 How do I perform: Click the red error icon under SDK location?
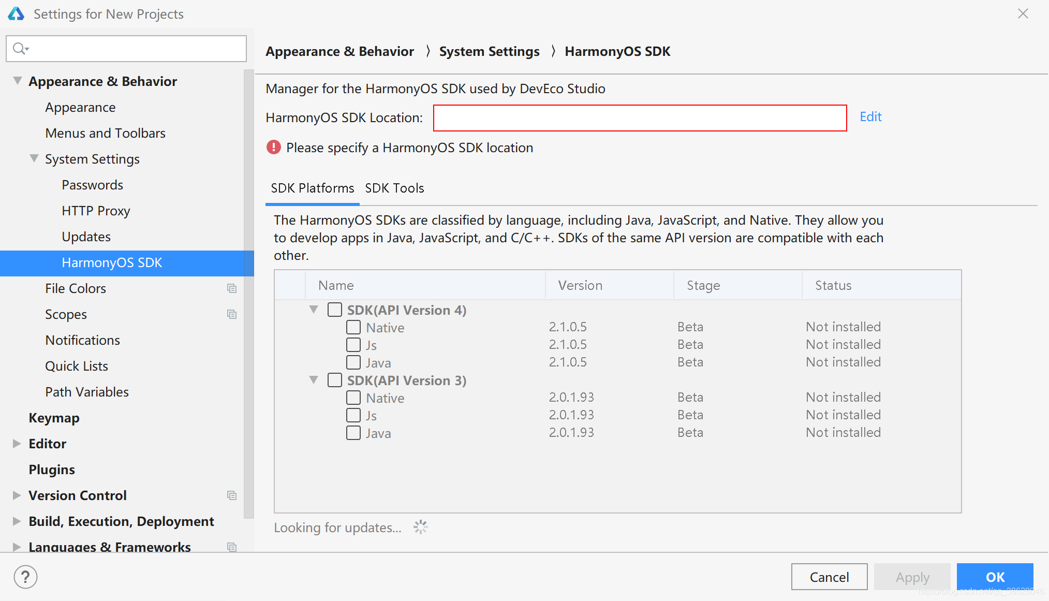[x=273, y=148]
